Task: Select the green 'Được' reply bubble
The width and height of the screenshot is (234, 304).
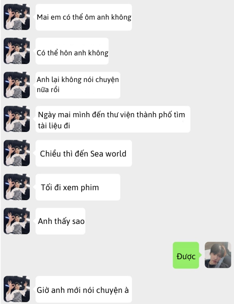Action: [186, 255]
